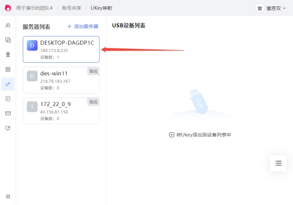Click 将Ukey添加到设备列表中 link
Viewport: 293px width, 205px height.
[200, 135]
